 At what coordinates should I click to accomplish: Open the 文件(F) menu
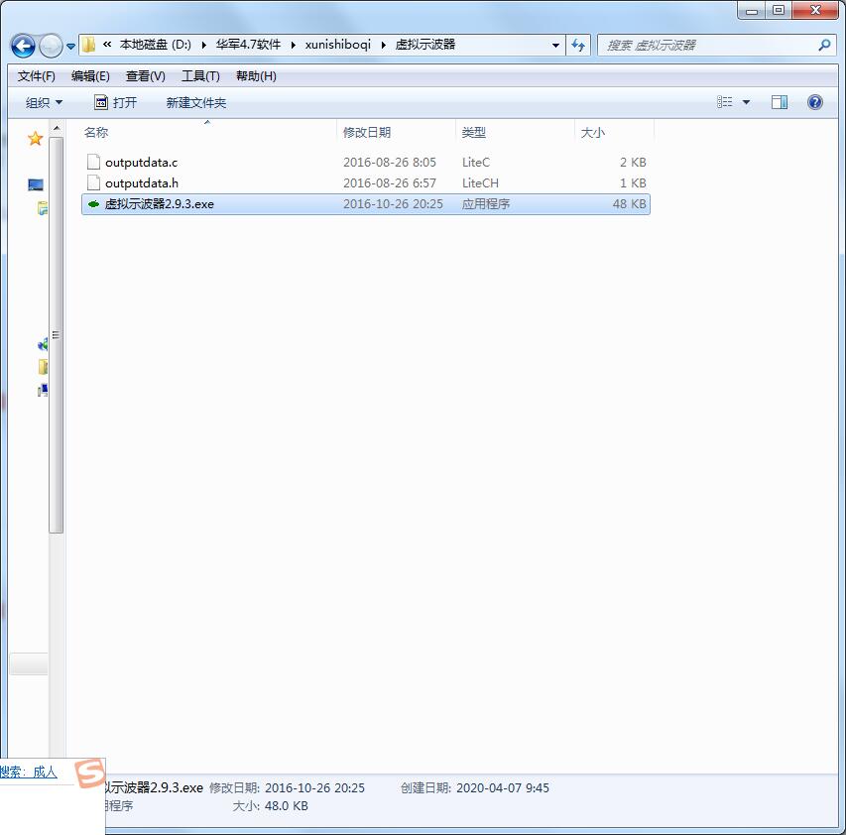pyautogui.click(x=37, y=76)
